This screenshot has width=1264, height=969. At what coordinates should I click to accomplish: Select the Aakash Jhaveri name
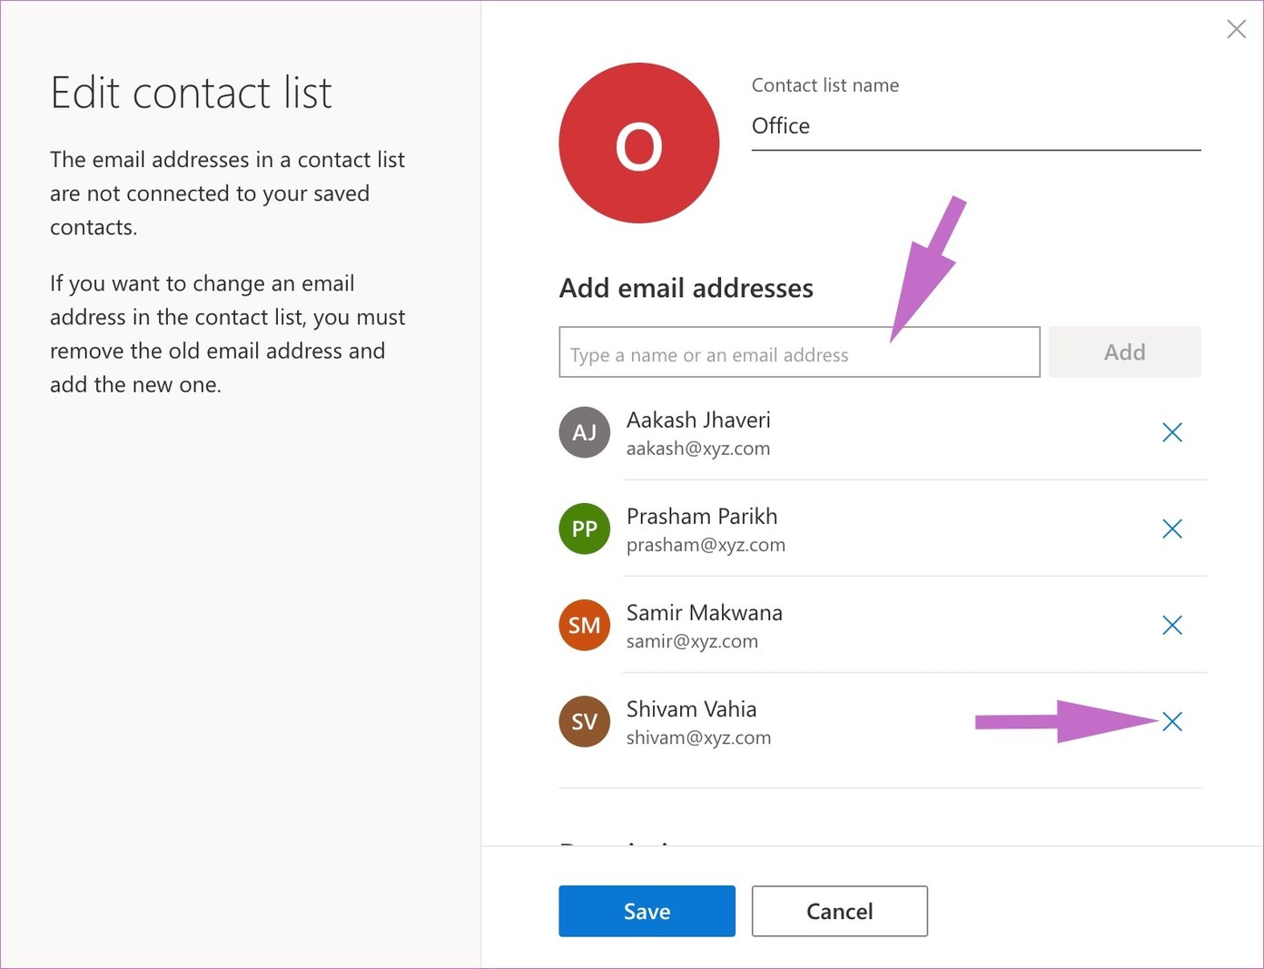tap(698, 420)
